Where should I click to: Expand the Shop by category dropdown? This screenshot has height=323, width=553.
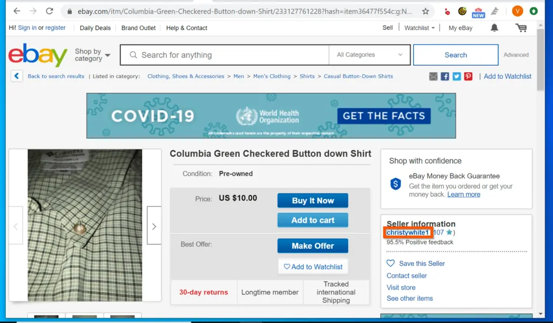point(92,55)
